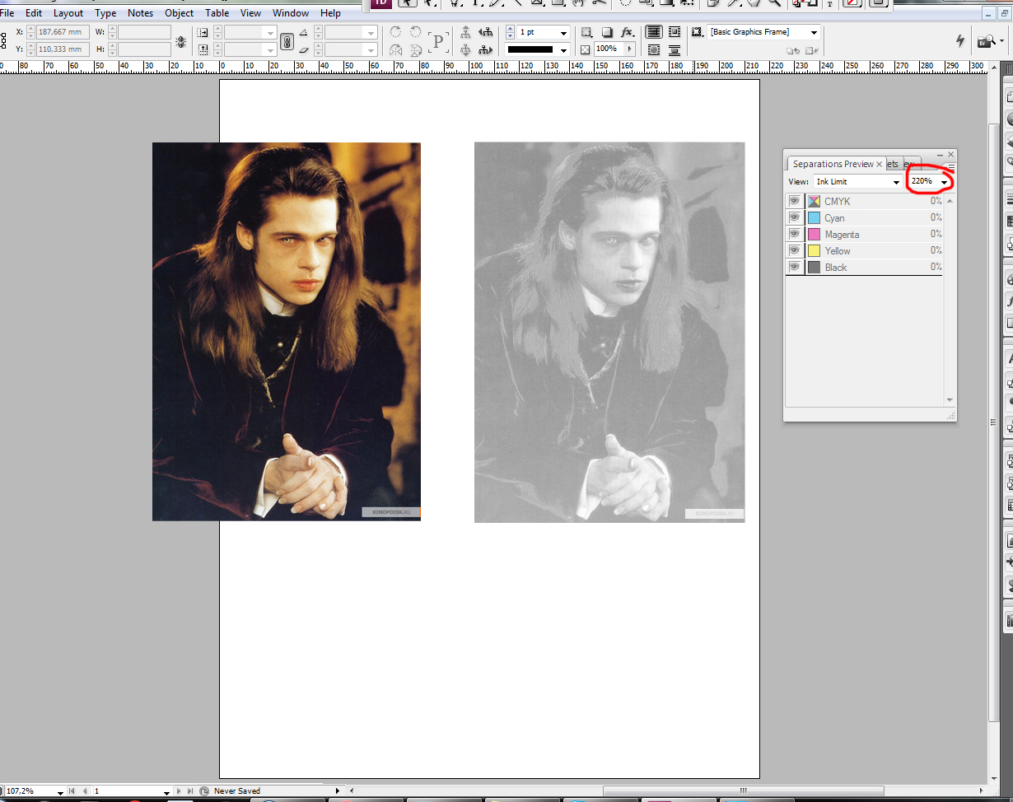Open the Object menu
The height and width of the screenshot is (802, 1013).
tap(180, 13)
